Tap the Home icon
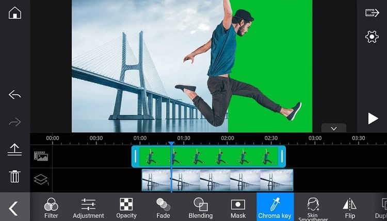Image resolution: width=387 pixels, height=221 pixels. 15,13
